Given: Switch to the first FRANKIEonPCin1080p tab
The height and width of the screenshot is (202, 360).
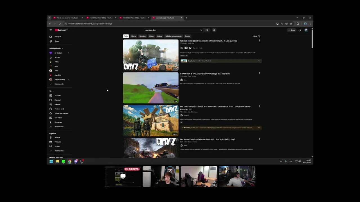Looking at the screenshot, I should 101,18.
